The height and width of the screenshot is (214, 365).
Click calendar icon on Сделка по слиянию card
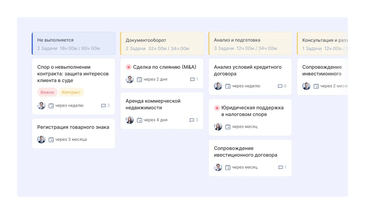140,80
